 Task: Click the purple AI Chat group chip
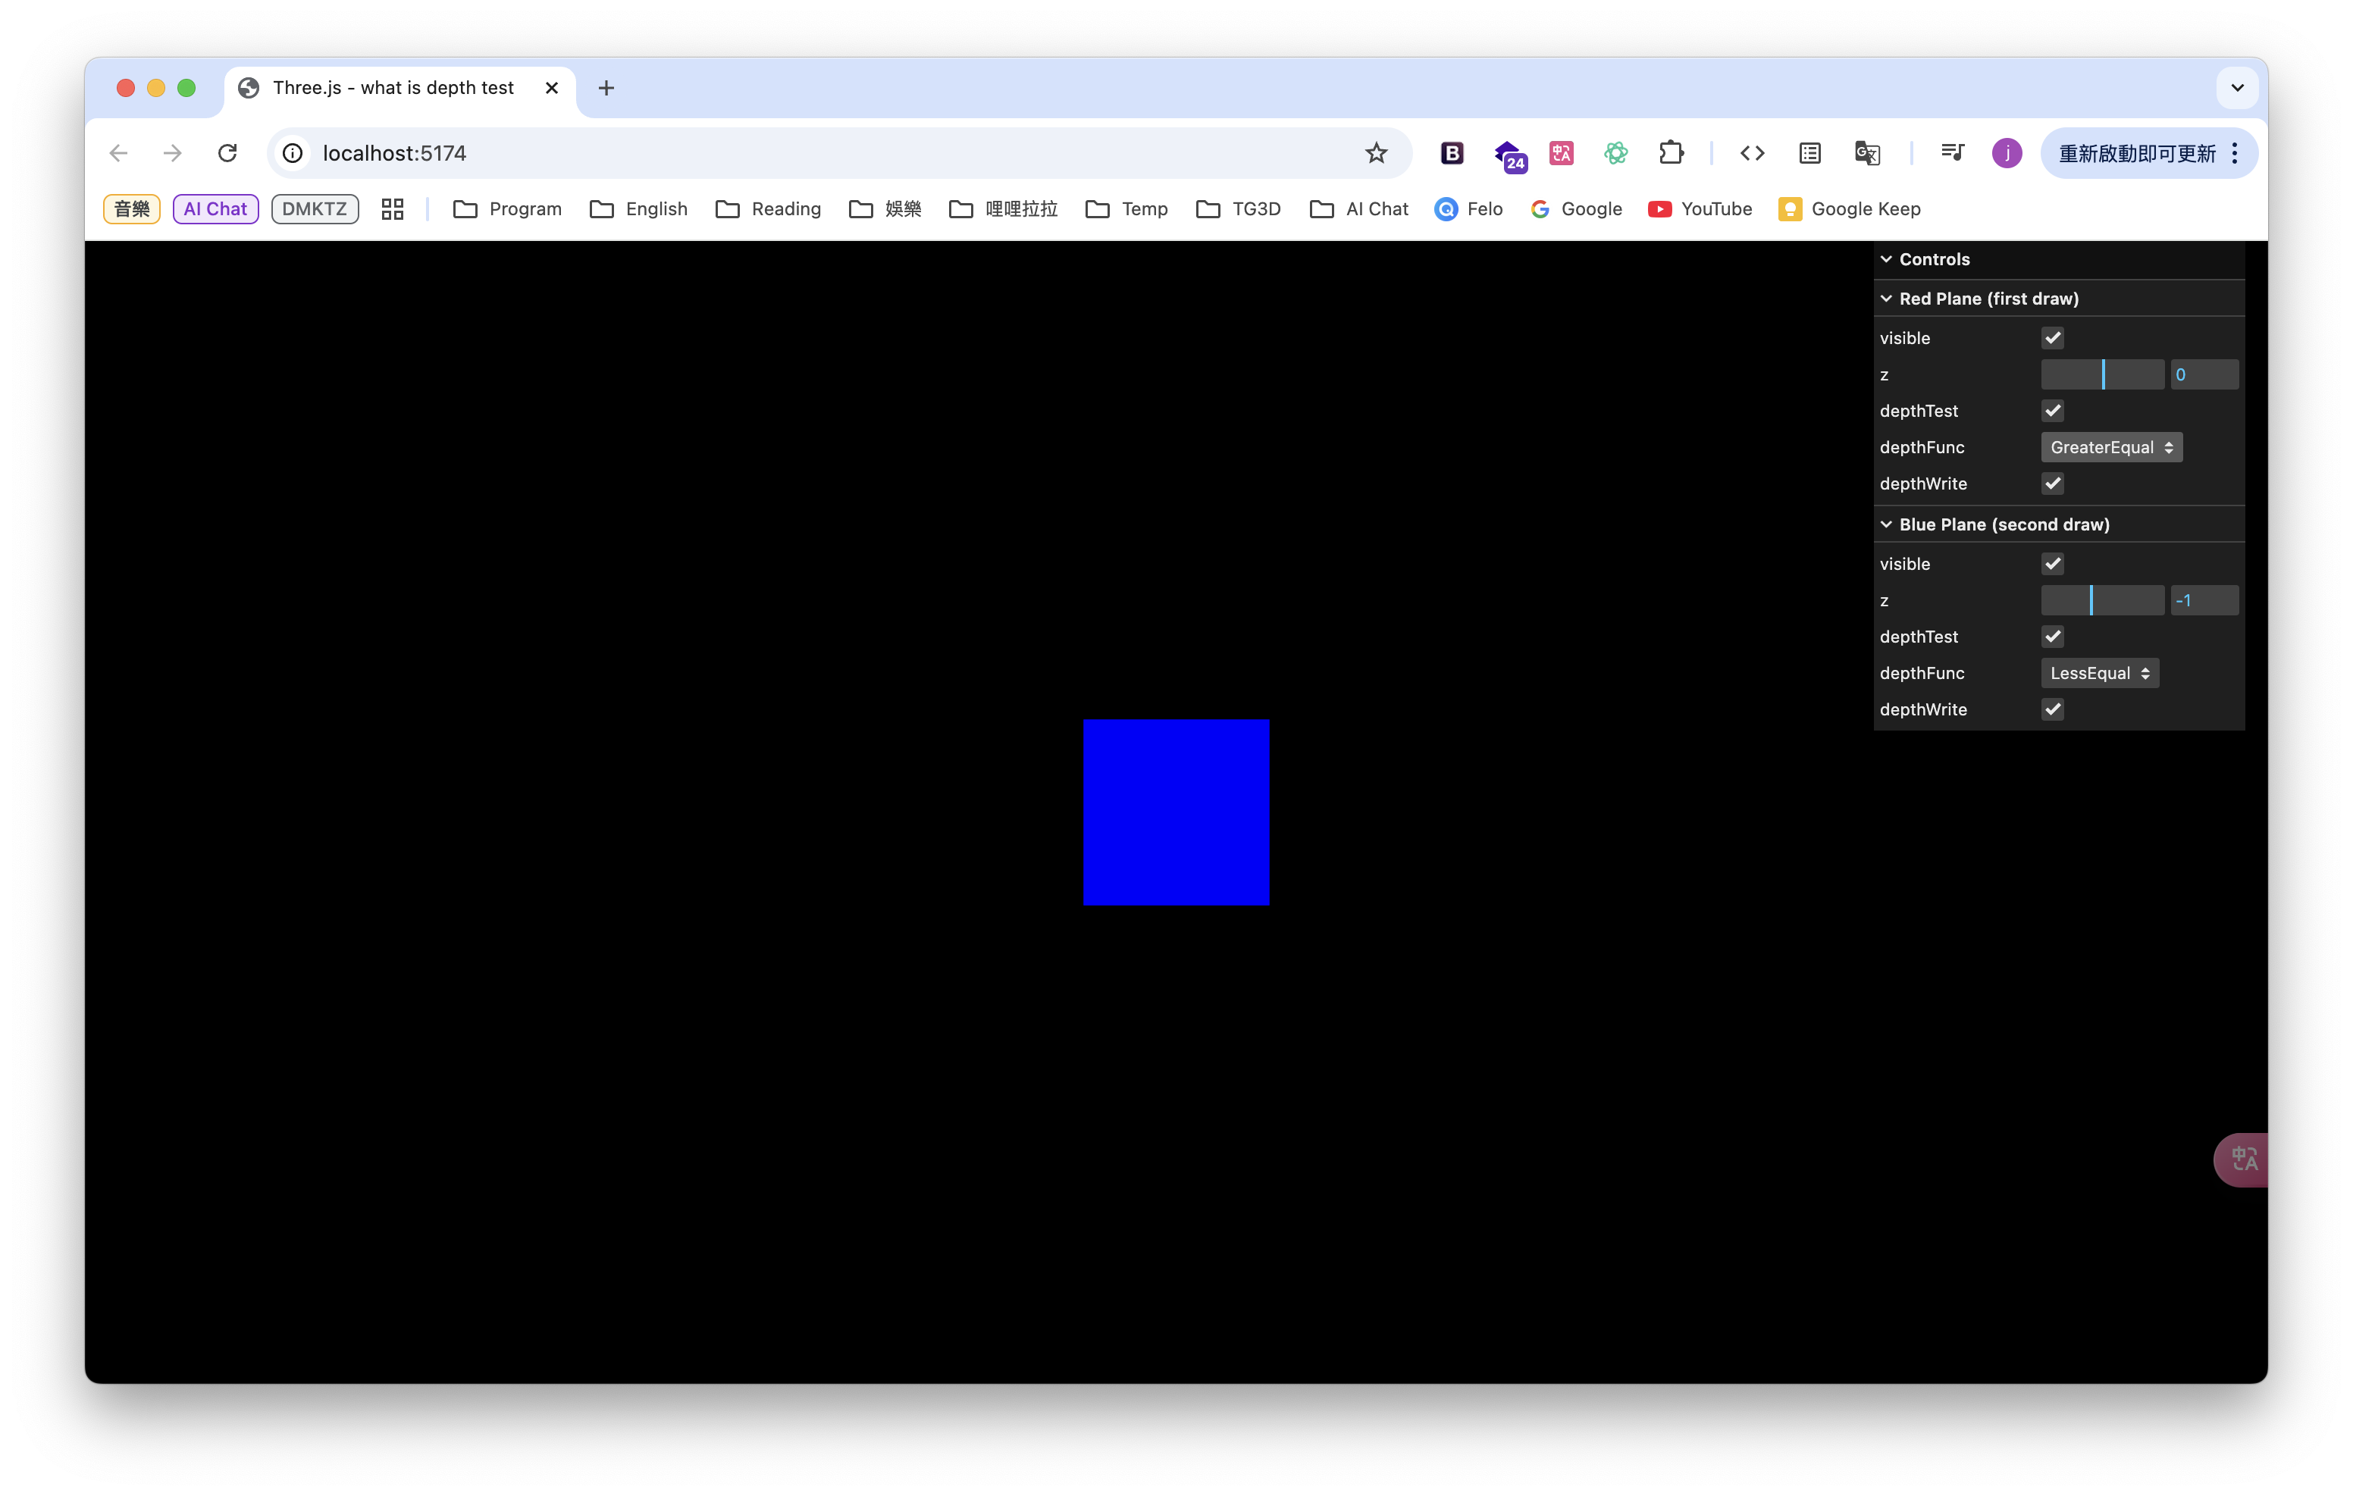[215, 209]
